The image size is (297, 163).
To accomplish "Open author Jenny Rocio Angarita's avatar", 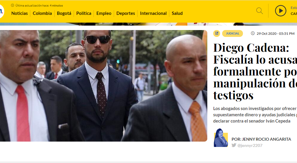I will pos(221,138).
